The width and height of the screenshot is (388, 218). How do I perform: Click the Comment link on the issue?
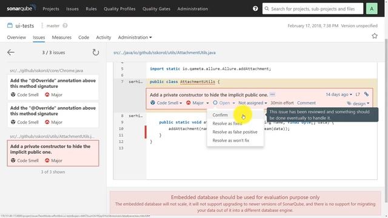pyautogui.click(x=306, y=103)
